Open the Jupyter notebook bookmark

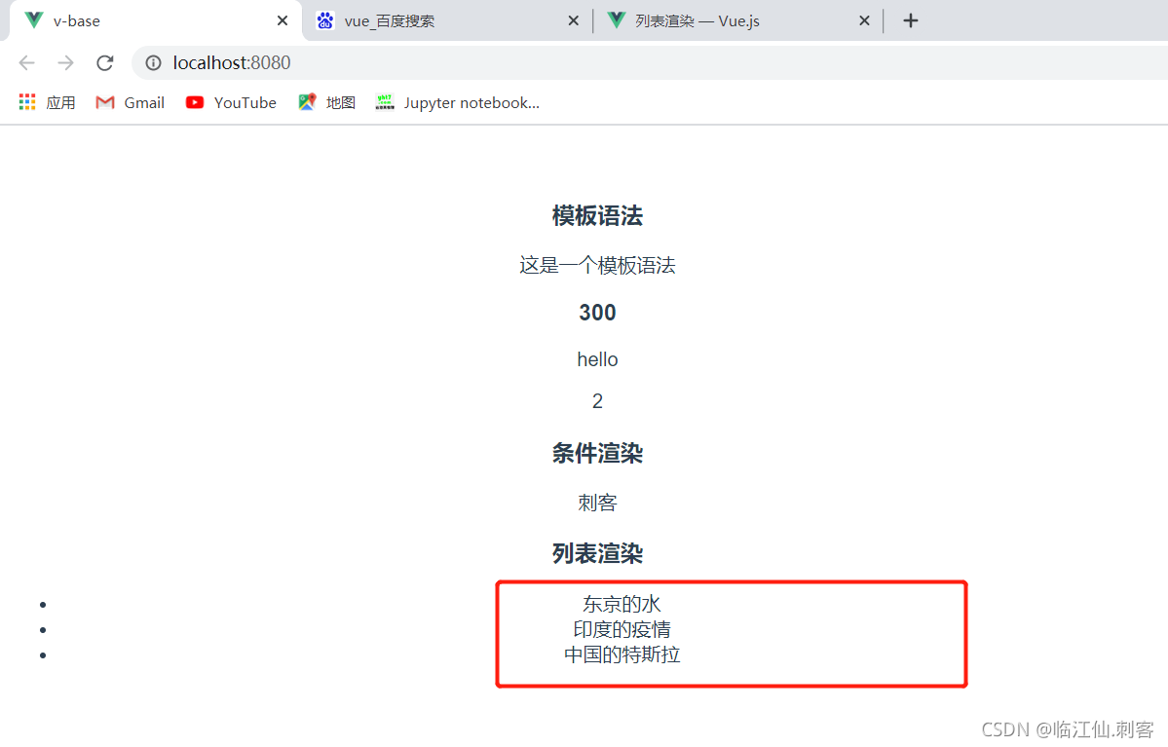(458, 103)
